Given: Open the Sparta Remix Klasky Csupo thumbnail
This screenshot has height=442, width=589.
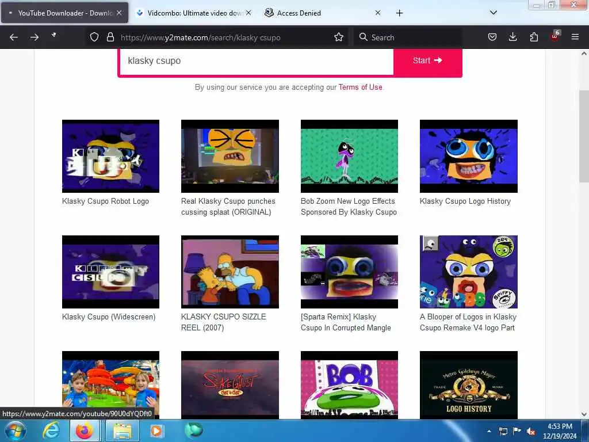Looking at the screenshot, I should coord(349,272).
